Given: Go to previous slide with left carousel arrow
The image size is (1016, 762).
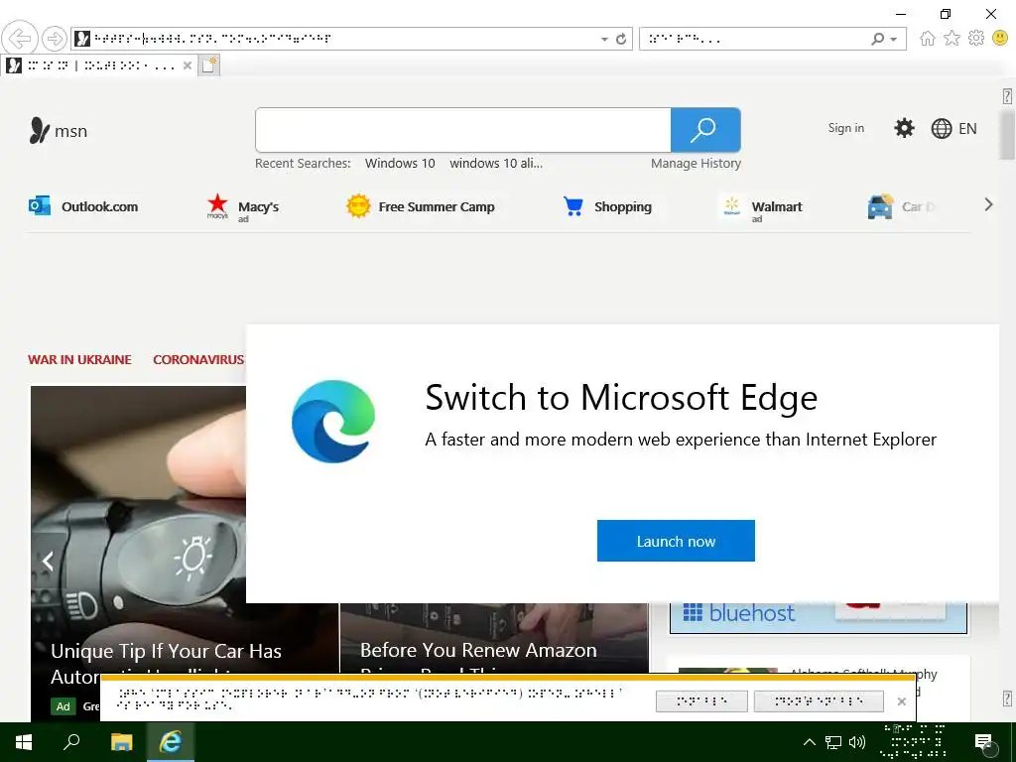Looking at the screenshot, I should click(48, 561).
